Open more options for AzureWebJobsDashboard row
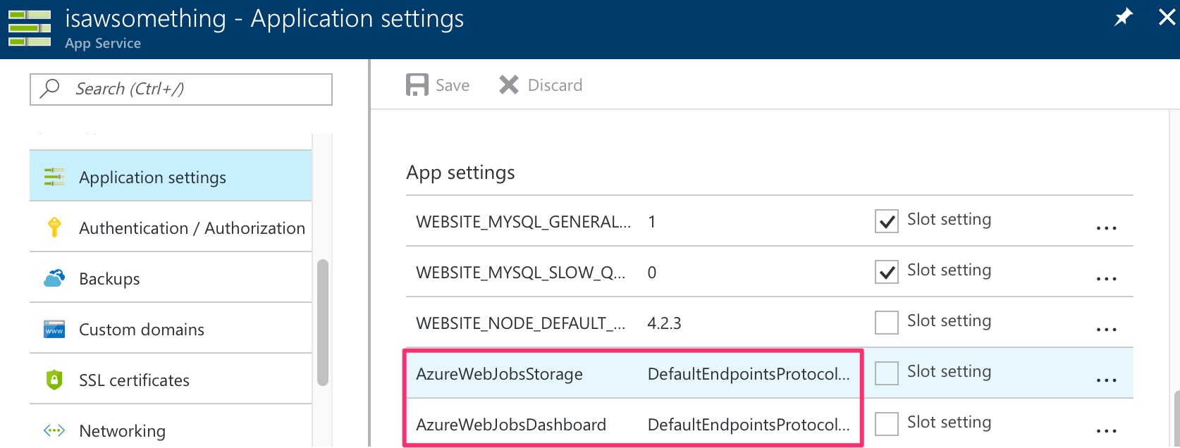This screenshot has width=1180, height=448. [x=1106, y=431]
